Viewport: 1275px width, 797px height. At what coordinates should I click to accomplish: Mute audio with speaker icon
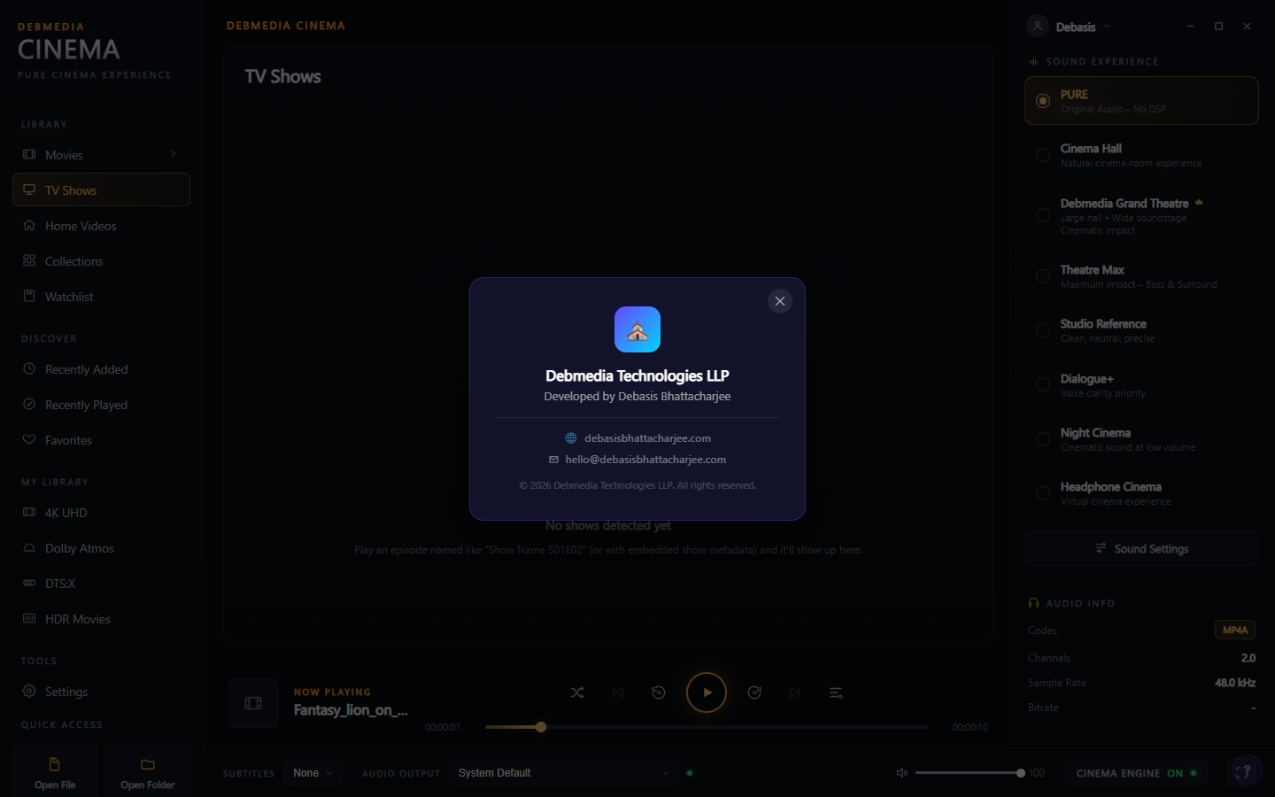[902, 773]
